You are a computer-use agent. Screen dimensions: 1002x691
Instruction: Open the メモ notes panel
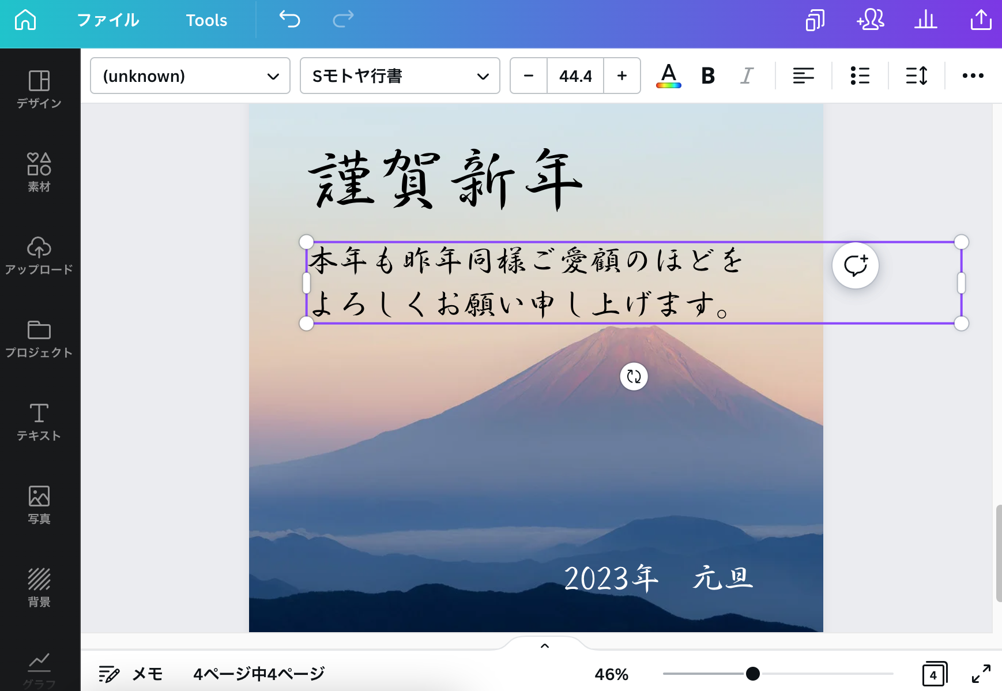(130, 674)
